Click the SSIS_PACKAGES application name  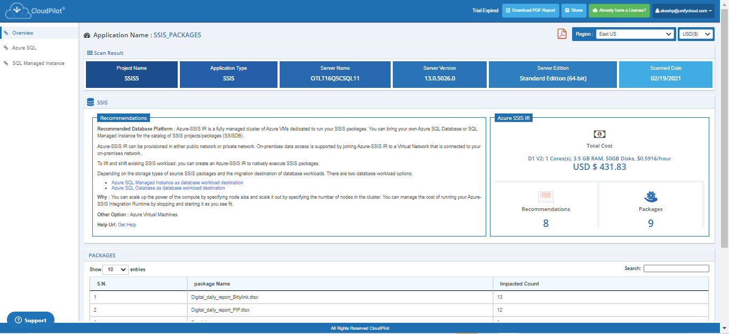(x=177, y=35)
